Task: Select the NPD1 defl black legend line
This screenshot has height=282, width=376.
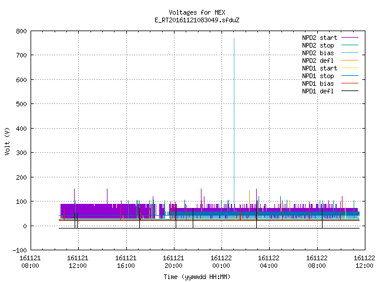Action: [350, 91]
